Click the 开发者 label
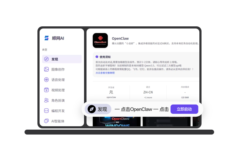The height and width of the screenshot is (152, 246). coord(111,87)
